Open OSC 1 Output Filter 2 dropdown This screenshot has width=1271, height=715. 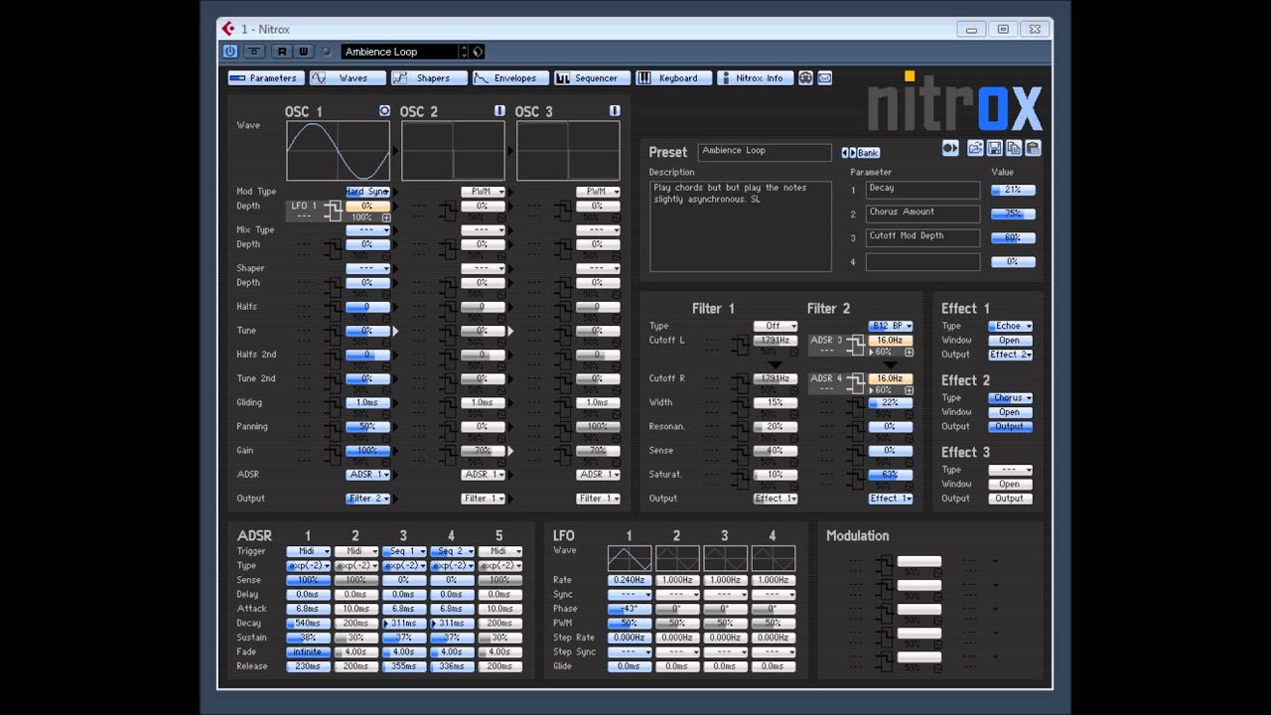pos(367,499)
